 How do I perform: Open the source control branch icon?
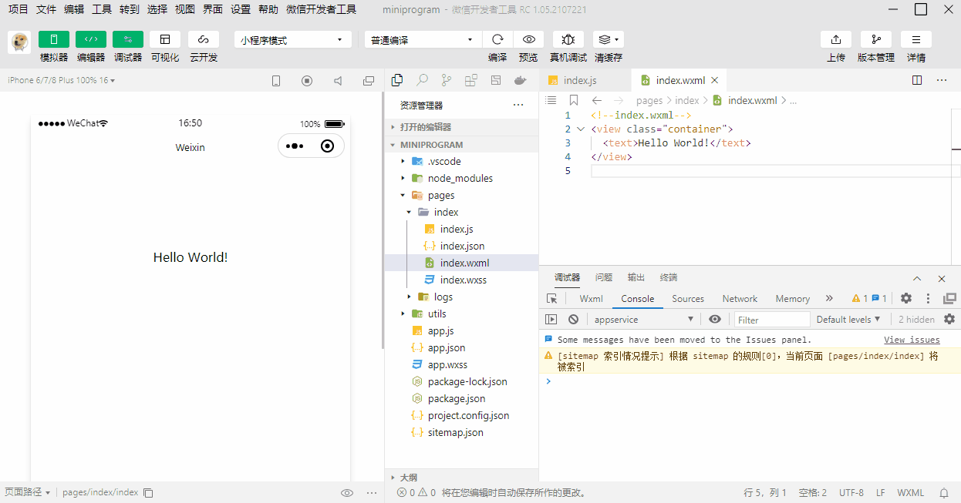tap(447, 80)
